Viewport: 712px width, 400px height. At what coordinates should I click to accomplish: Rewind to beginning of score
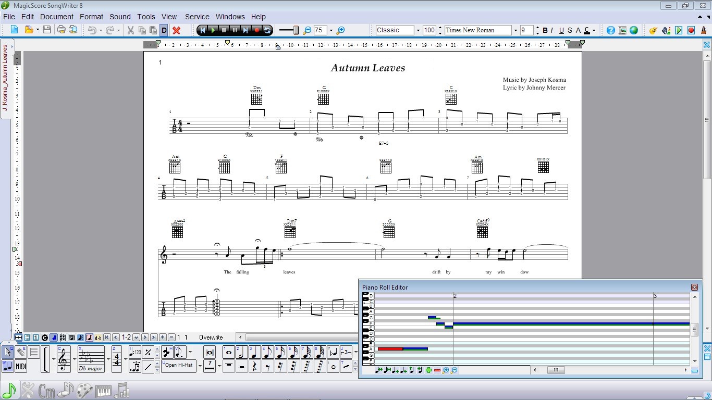pyautogui.click(x=202, y=30)
